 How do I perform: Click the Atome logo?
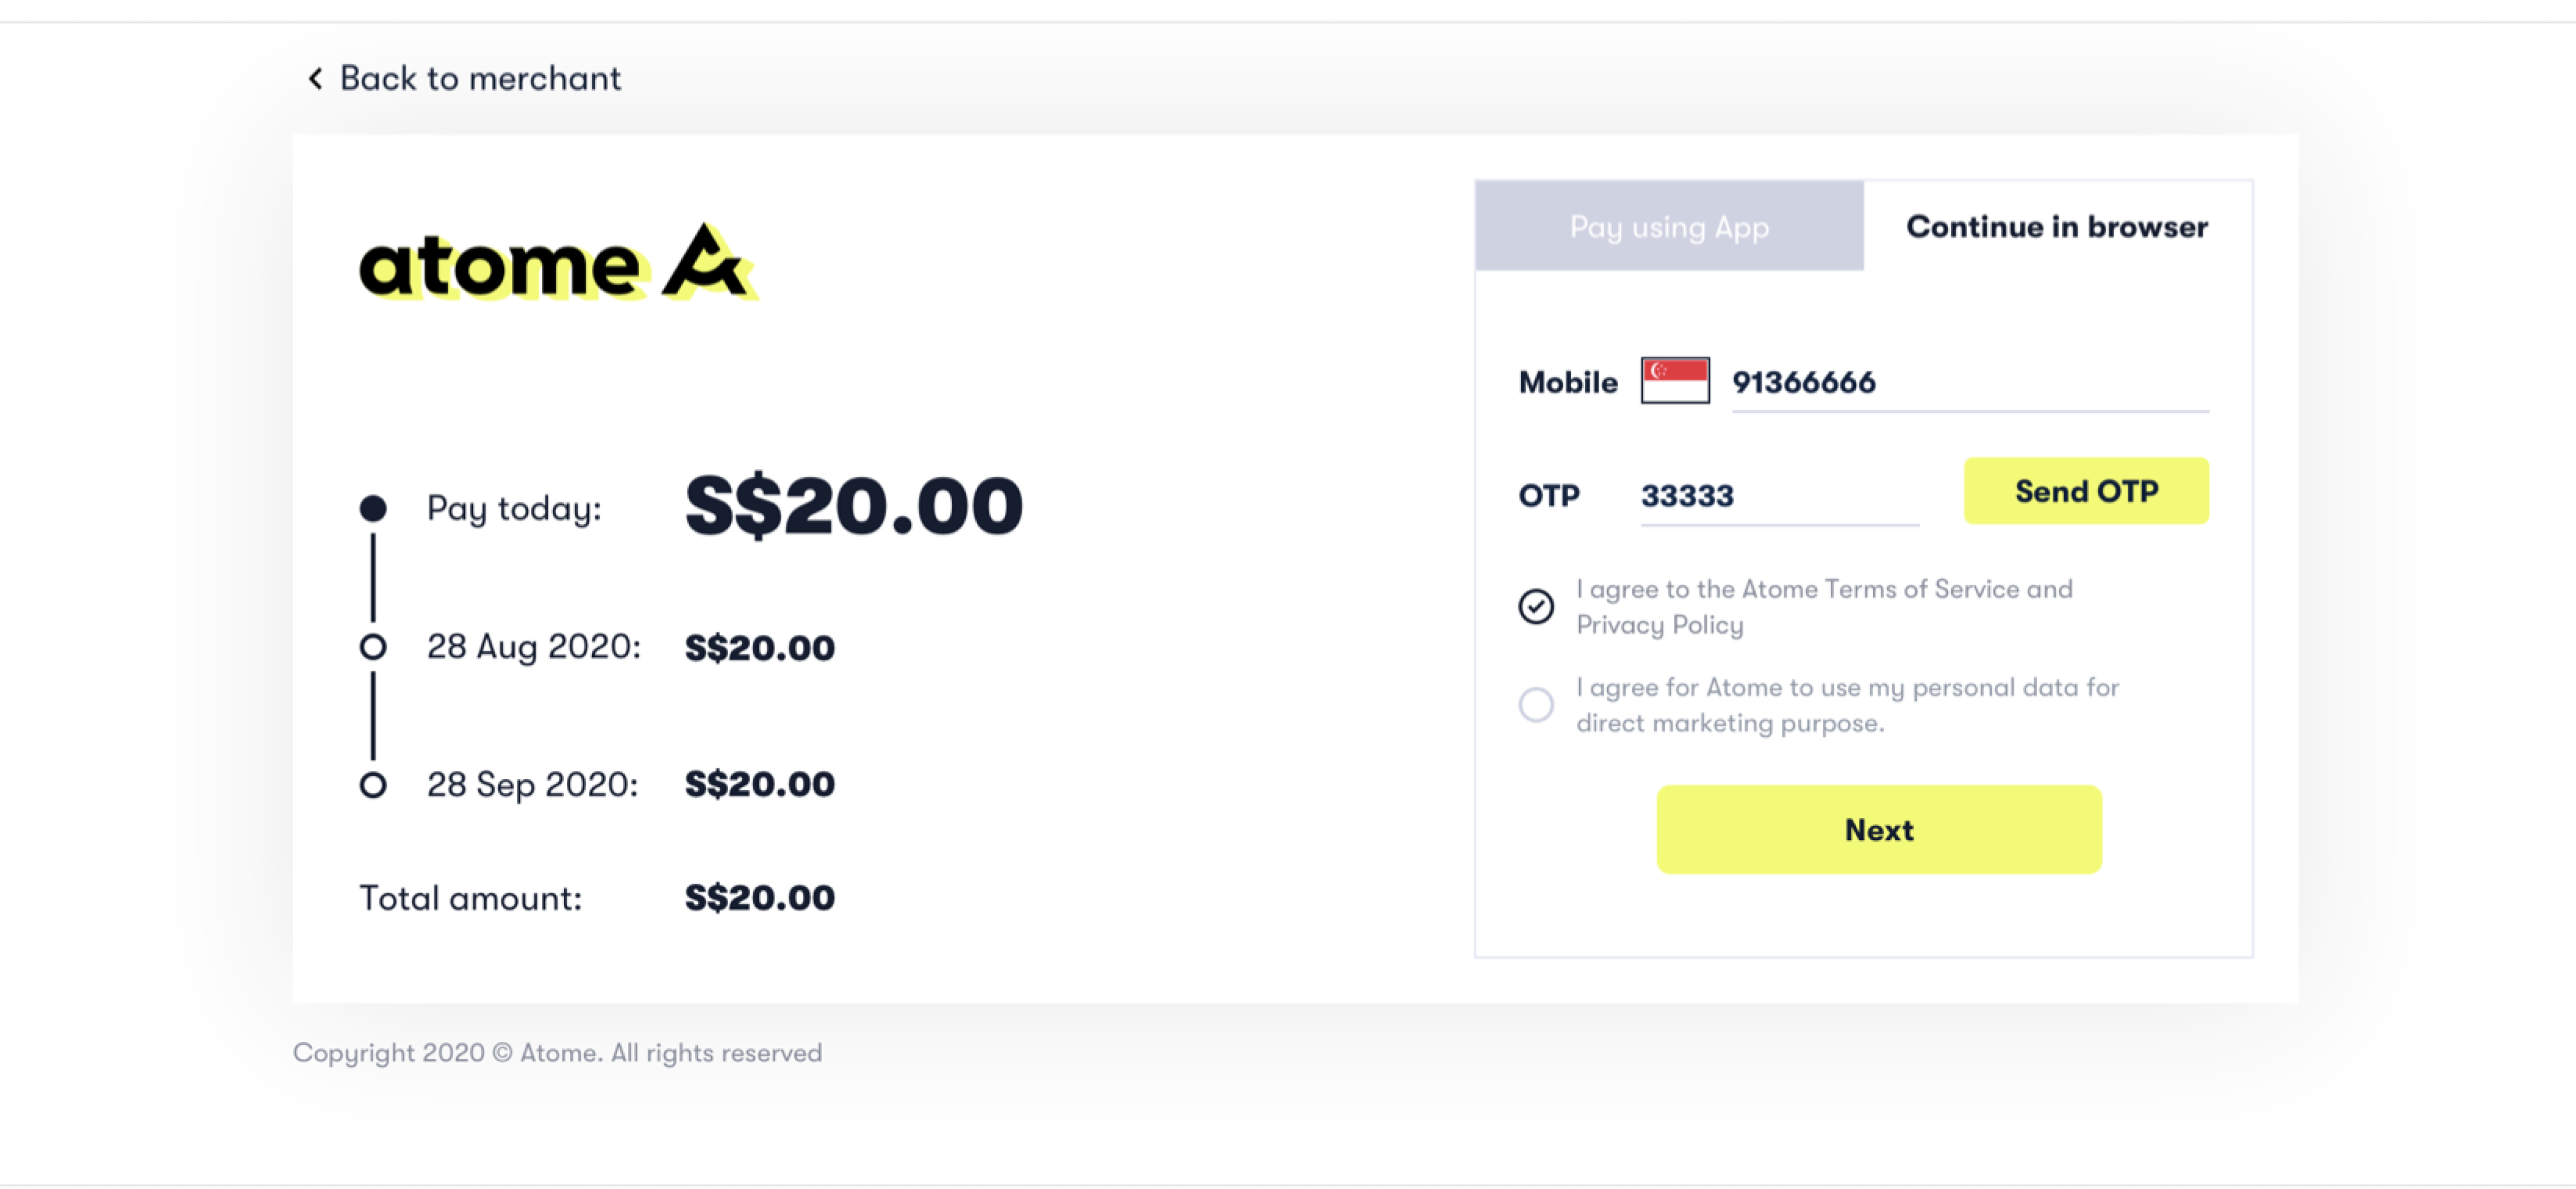click(x=556, y=263)
